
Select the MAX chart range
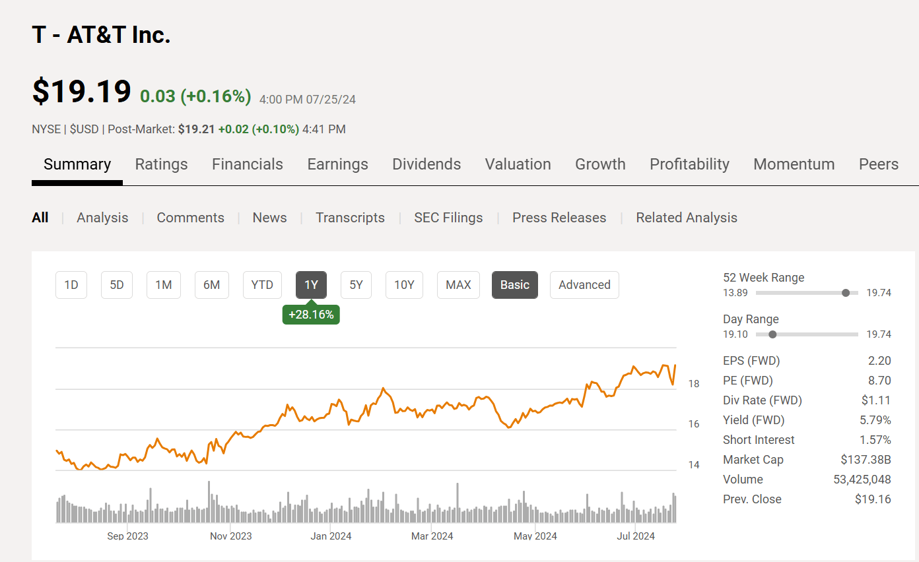pos(458,285)
